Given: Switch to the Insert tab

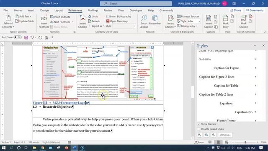Looking at the screenshot, I should tap(31, 10).
